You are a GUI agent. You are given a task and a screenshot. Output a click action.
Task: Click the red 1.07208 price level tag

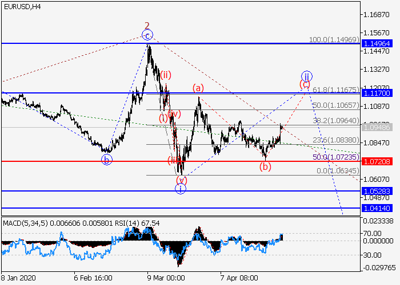pos(377,161)
